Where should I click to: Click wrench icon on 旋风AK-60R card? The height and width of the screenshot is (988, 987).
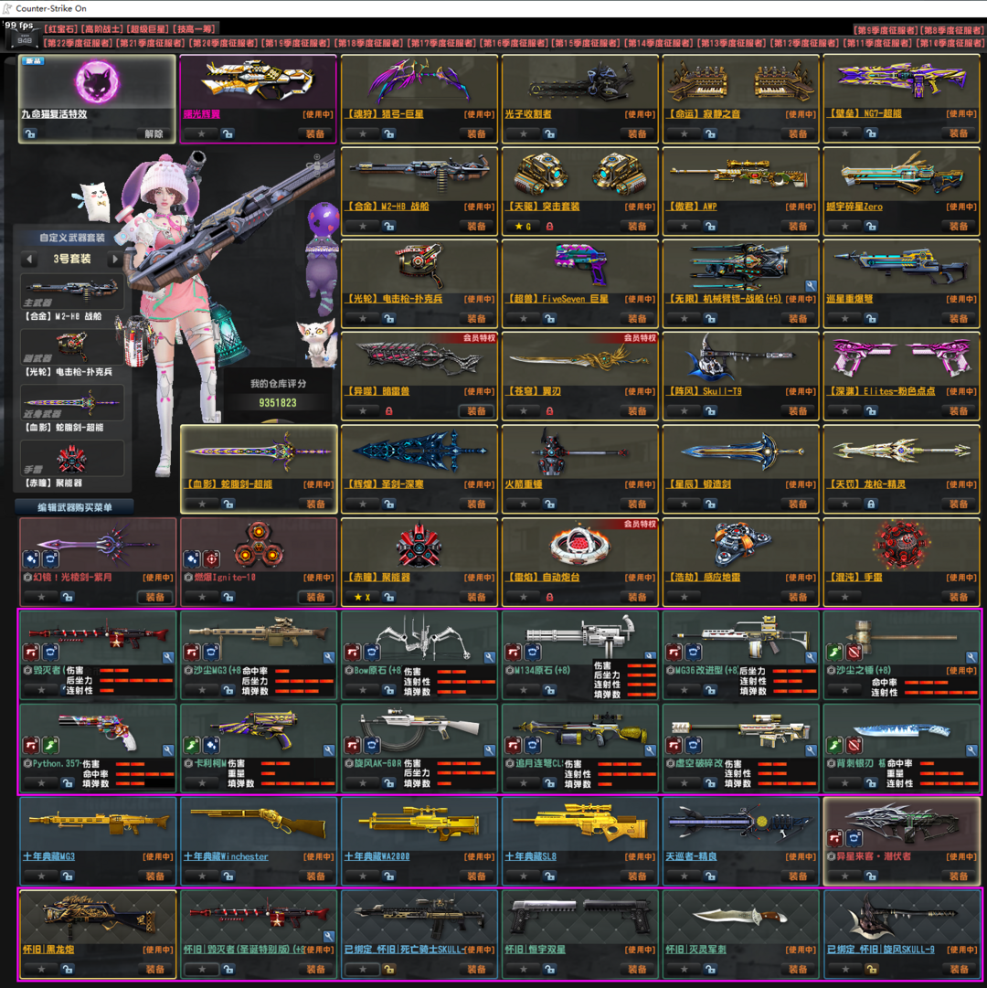[x=489, y=750]
